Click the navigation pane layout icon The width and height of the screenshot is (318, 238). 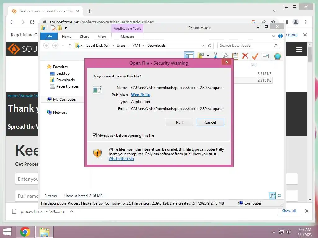189,55
